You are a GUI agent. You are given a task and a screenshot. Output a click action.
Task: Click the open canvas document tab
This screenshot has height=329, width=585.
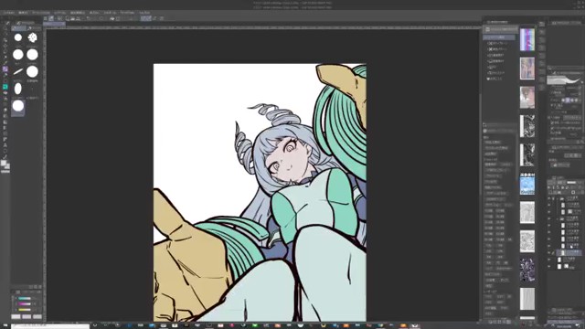point(55,25)
